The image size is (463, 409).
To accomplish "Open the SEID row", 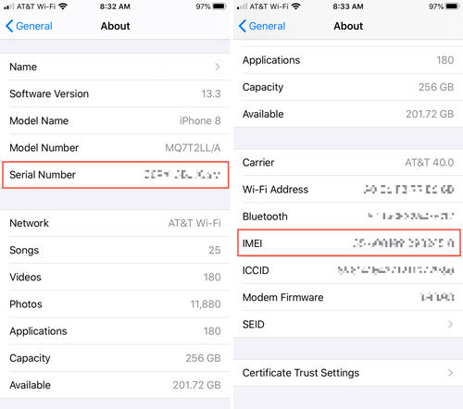I will 348,324.
